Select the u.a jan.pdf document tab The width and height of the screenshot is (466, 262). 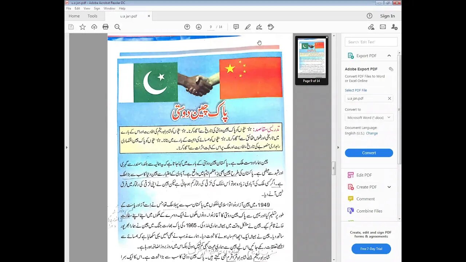click(129, 16)
